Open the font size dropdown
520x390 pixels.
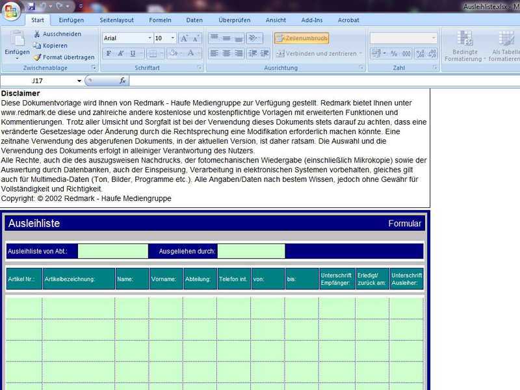point(173,38)
